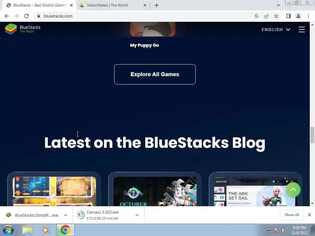
Task: Open the October 7 blog card
Action: 155,189
